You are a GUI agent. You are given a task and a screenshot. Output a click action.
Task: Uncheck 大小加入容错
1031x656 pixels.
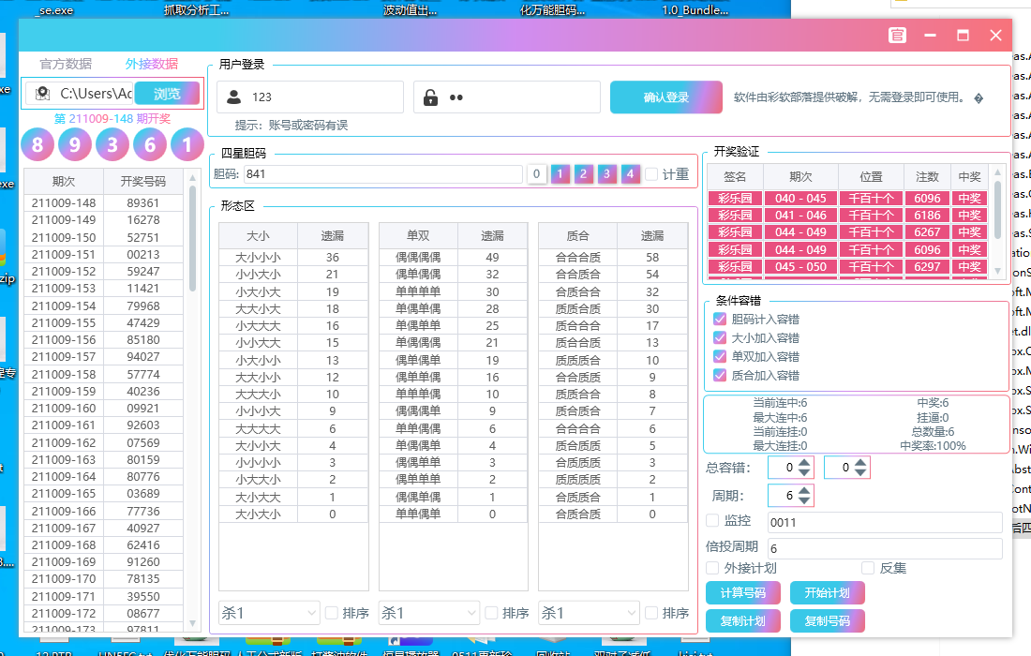(x=719, y=338)
